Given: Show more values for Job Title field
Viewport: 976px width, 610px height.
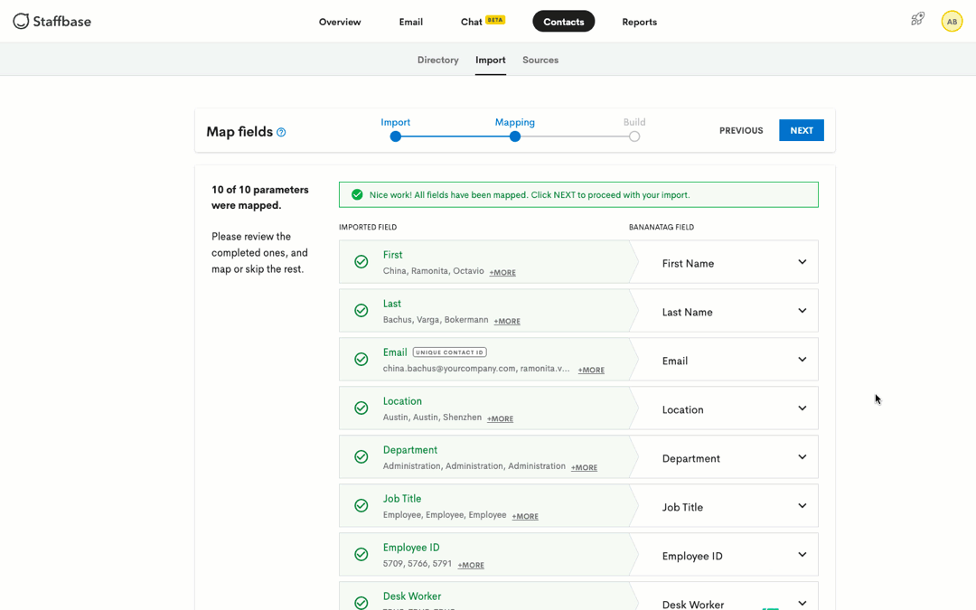Looking at the screenshot, I should [x=525, y=516].
